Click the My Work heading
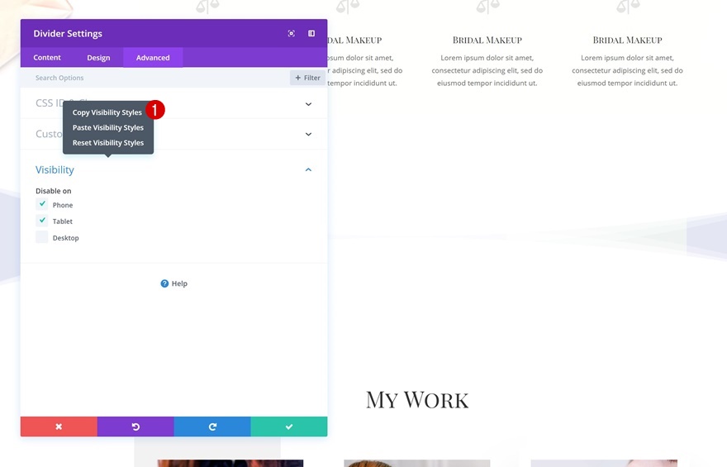727x467 pixels. tap(417, 400)
